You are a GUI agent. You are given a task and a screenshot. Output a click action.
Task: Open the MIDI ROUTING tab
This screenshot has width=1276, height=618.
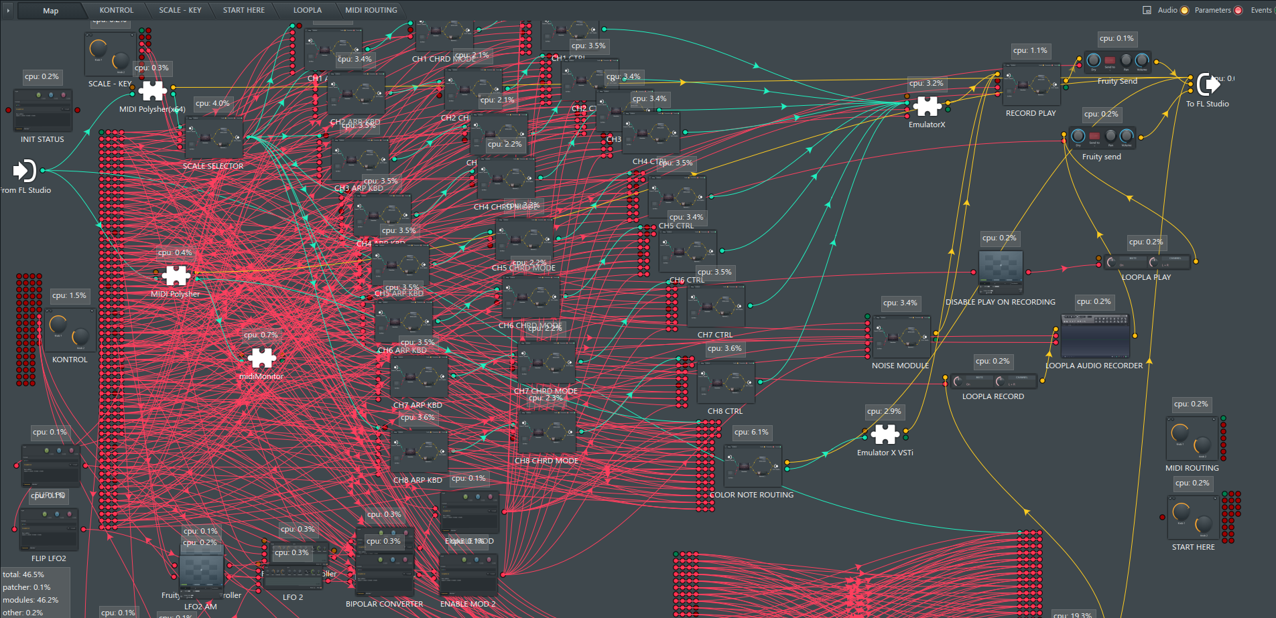pyautogui.click(x=371, y=10)
